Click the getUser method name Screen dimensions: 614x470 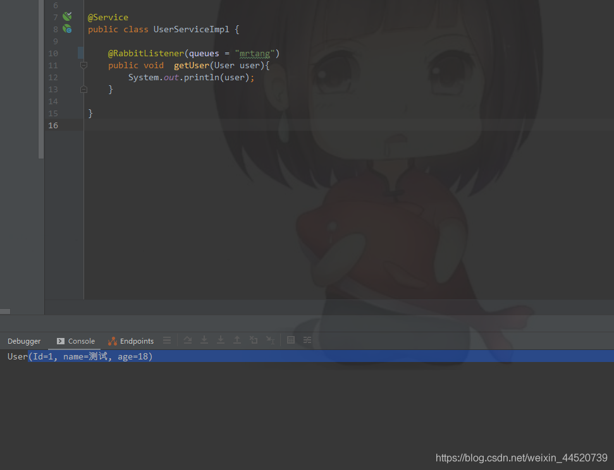(192, 65)
